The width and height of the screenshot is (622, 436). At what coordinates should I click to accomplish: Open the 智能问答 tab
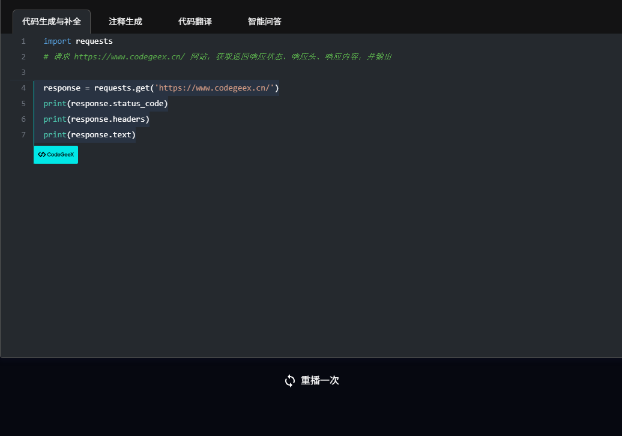(x=265, y=22)
